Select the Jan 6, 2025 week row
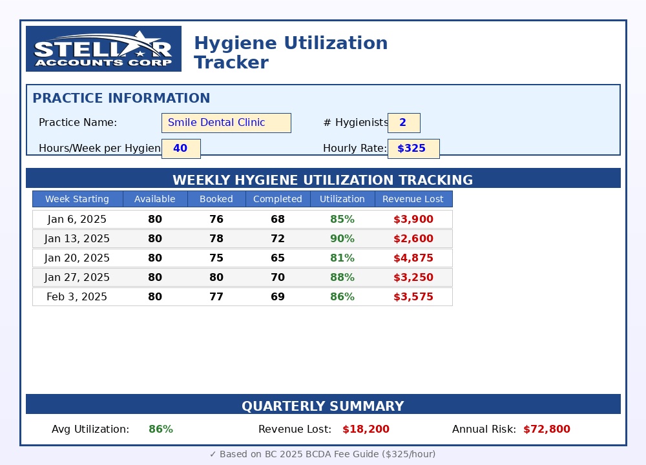 click(242, 219)
